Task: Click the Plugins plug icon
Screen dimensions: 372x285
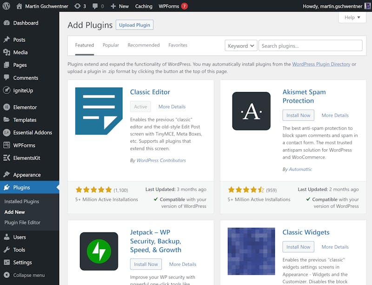Action: [x=7, y=187]
